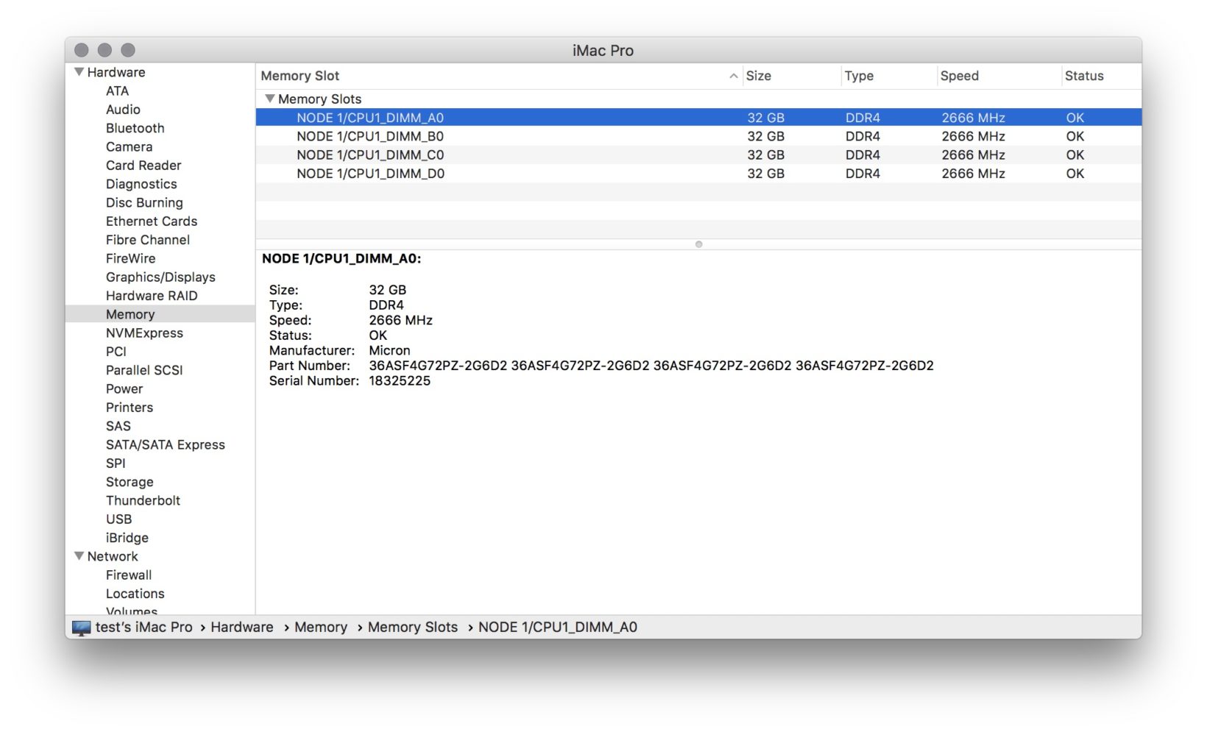
Task: Open the Firewall item under Network
Action: pyautogui.click(x=129, y=575)
